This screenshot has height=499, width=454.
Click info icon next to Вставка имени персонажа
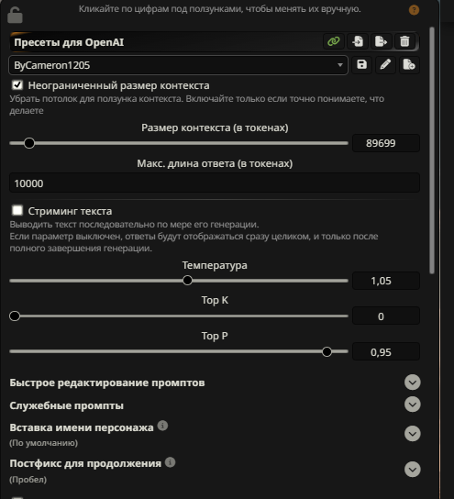(162, 426)
